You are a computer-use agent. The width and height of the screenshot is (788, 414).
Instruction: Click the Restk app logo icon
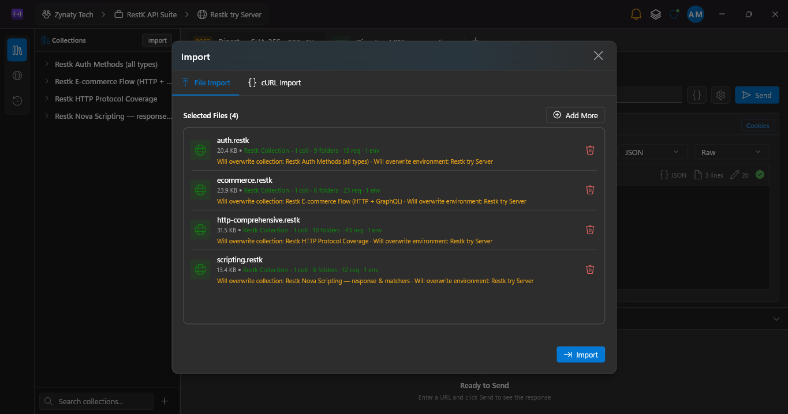click(x=17, y=14)
